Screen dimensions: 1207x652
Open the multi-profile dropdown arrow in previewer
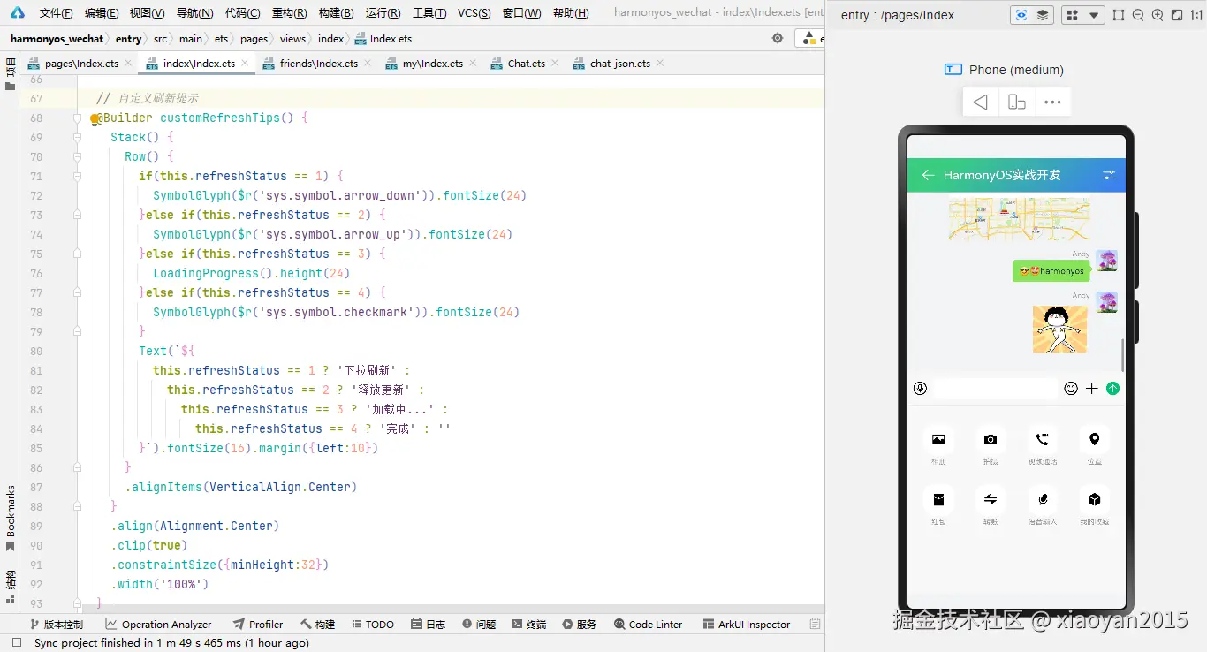(x=1095, y=15)
